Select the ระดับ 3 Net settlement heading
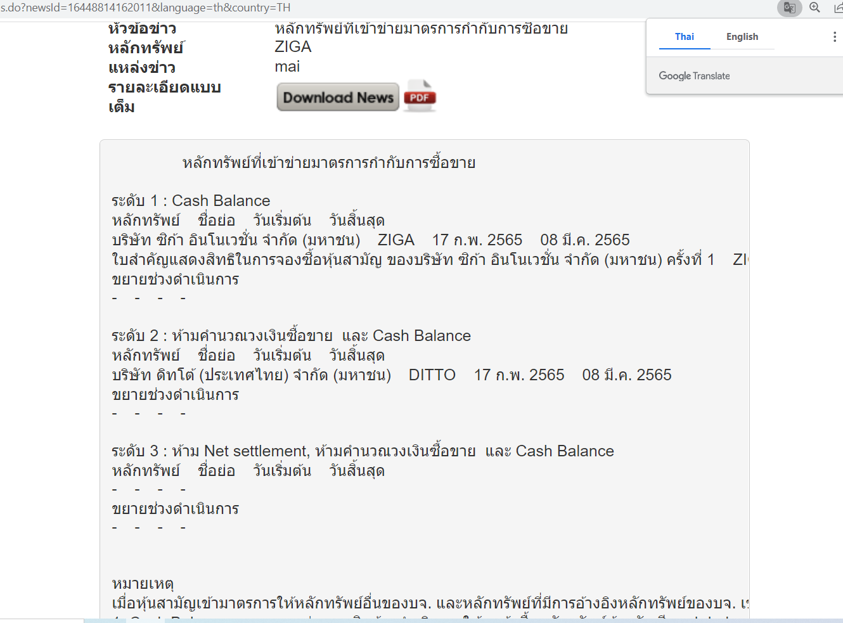The width and height of the screenshot is (843, 623). [363, 451]
